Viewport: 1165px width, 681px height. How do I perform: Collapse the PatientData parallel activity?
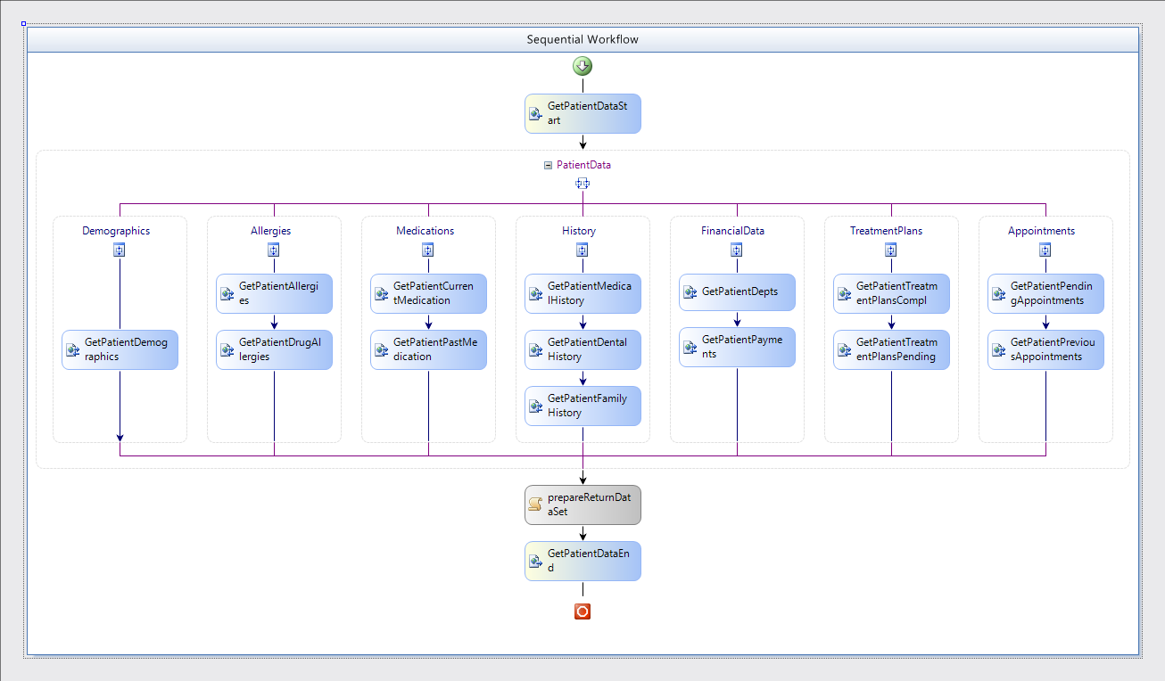548,166
